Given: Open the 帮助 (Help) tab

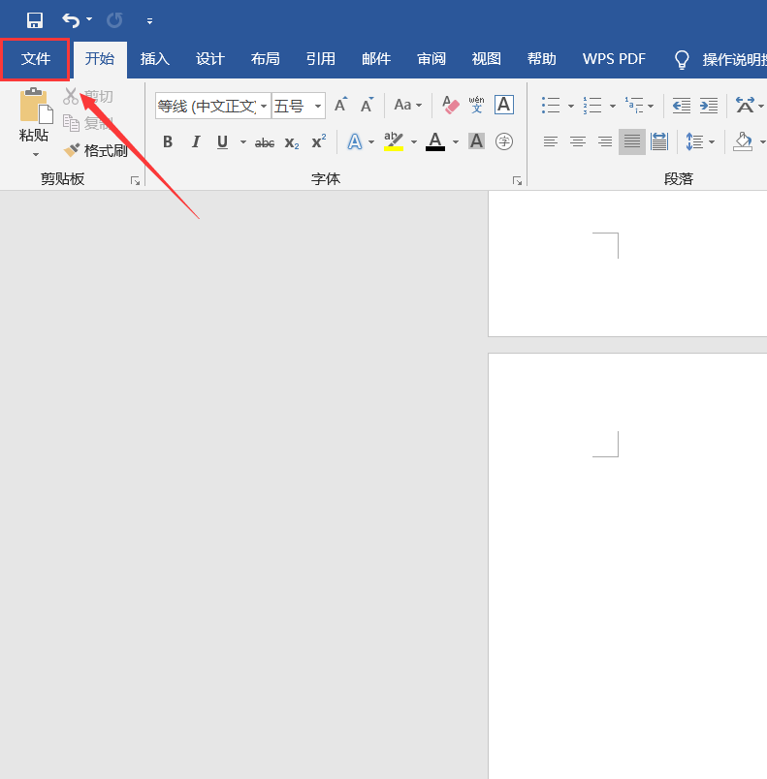Looking at the screenshot, I should (542, 59).
